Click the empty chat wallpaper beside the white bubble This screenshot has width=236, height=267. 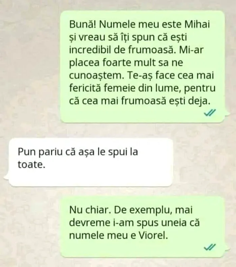coord(204,162)
